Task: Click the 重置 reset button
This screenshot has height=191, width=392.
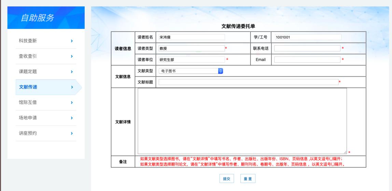Action: coord(248,178)
